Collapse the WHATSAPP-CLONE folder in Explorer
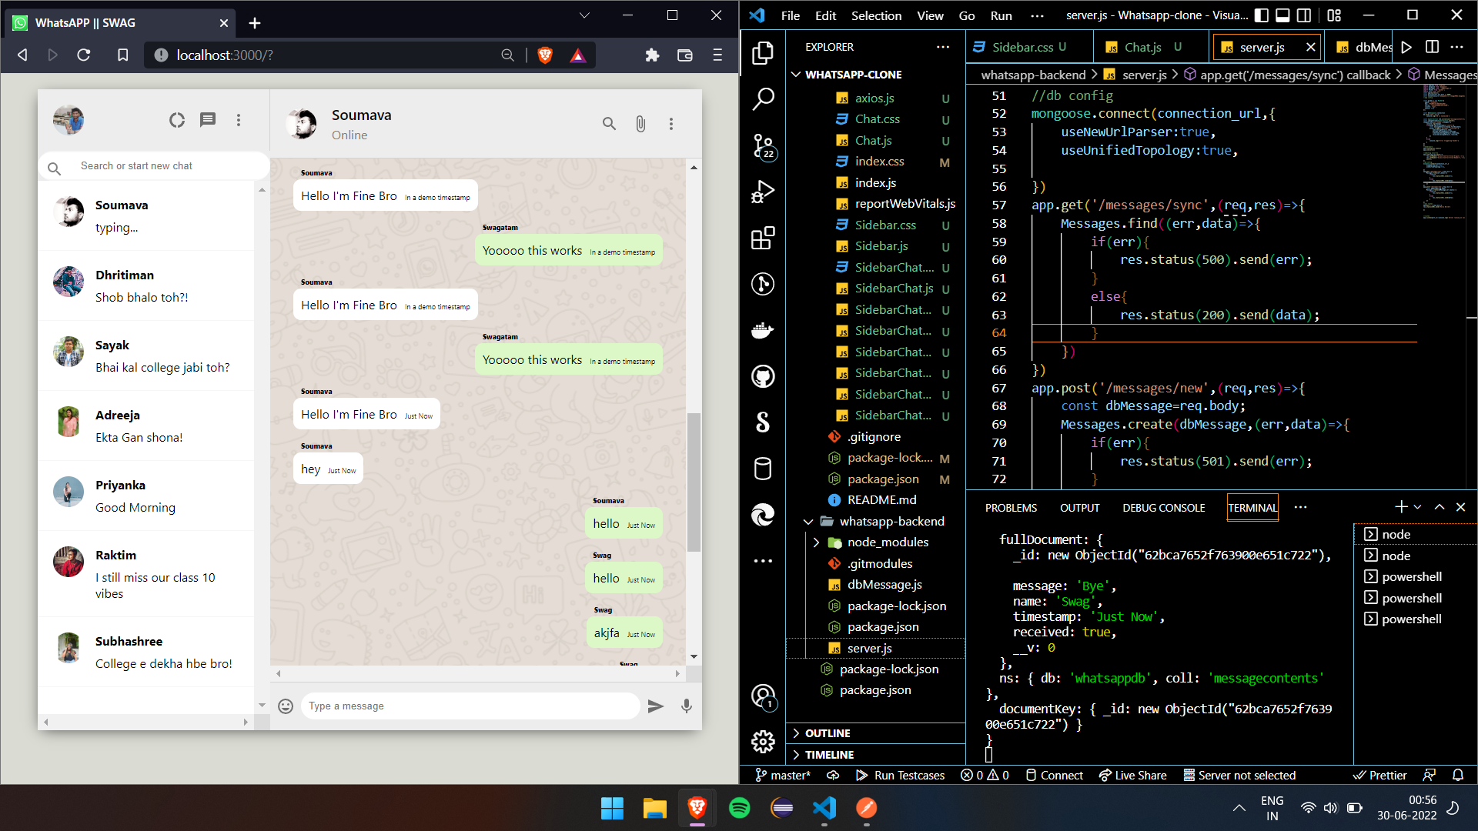1478x831 pixels. click(x=797, y=74)
